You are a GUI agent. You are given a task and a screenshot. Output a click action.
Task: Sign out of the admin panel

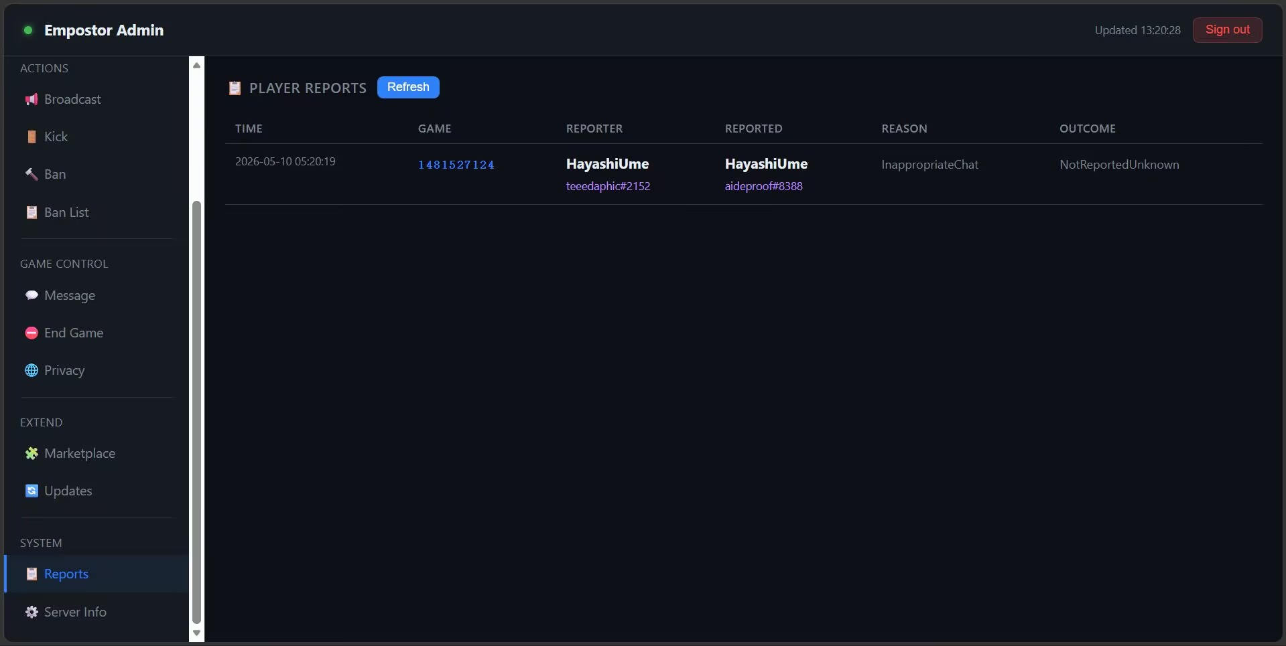[x=1227, y=29]
